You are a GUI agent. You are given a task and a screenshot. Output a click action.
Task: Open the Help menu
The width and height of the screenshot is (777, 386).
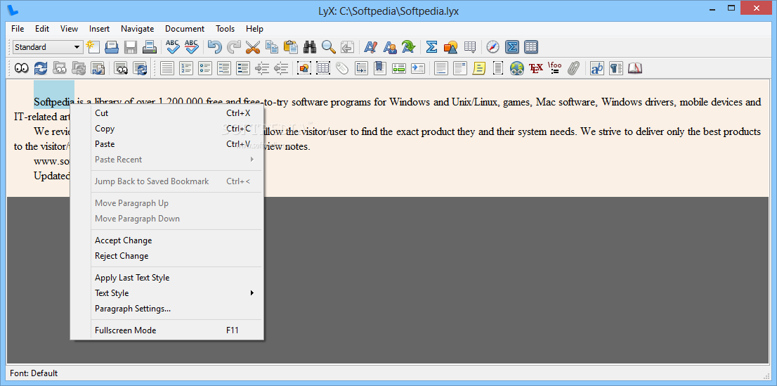(254, 29)
